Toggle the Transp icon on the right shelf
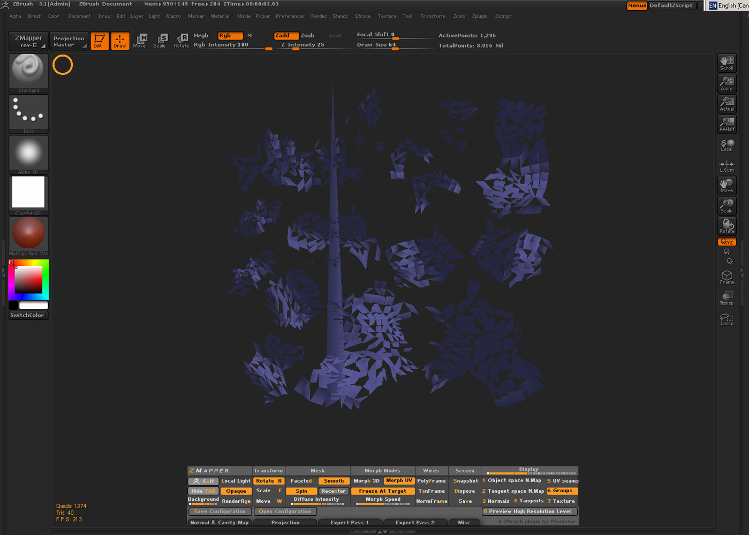This screenshot has width=749, height=535. 727,298
